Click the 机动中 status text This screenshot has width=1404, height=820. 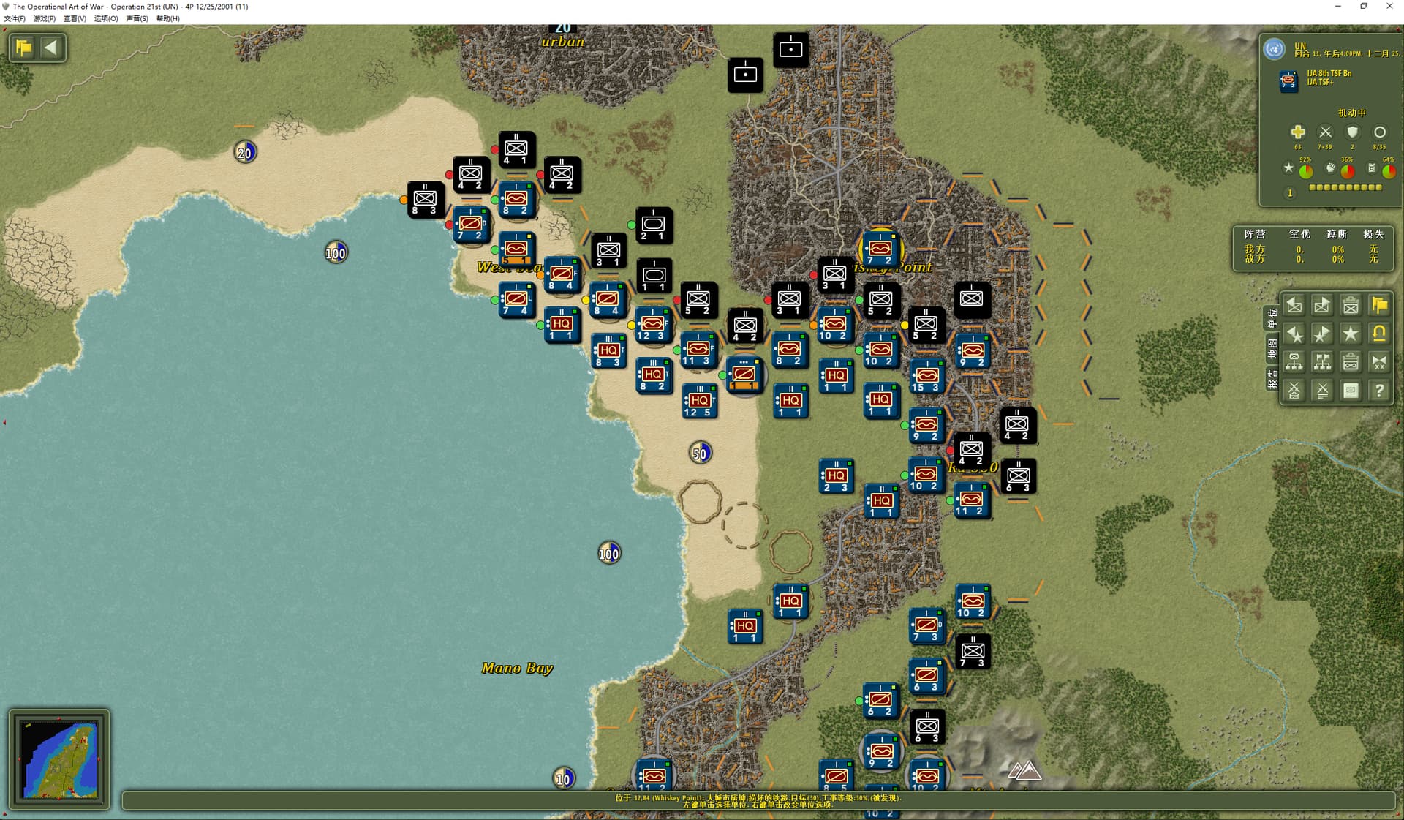[1351, 113]
